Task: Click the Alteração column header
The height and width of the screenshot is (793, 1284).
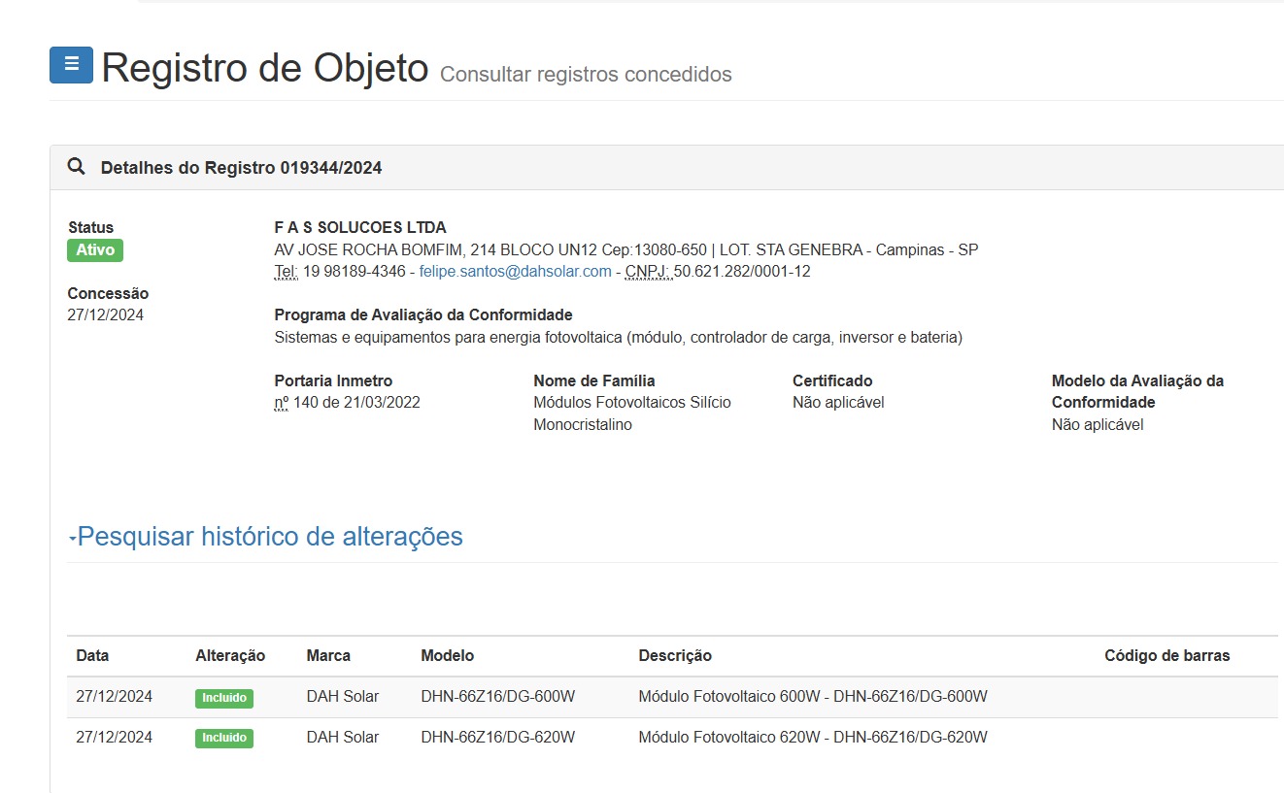Action: tap(230, 656)
